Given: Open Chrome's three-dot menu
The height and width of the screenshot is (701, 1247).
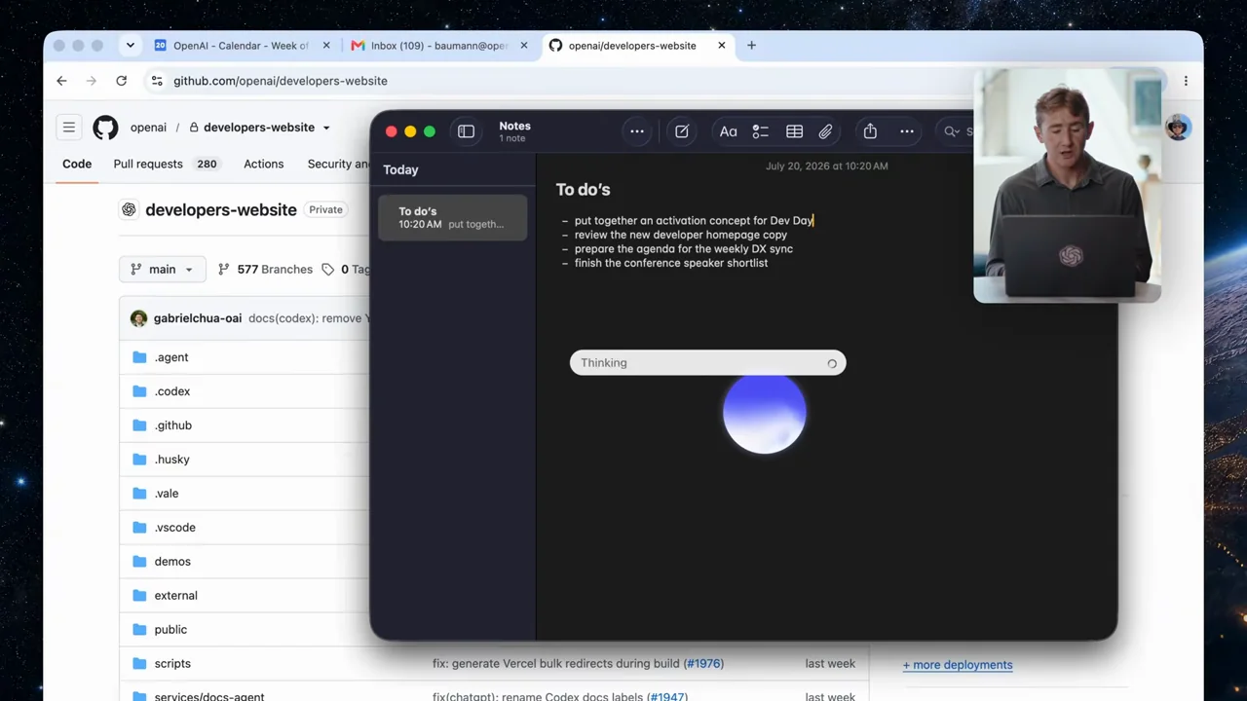Looking at the screenshot, I should pos(1186,81).
